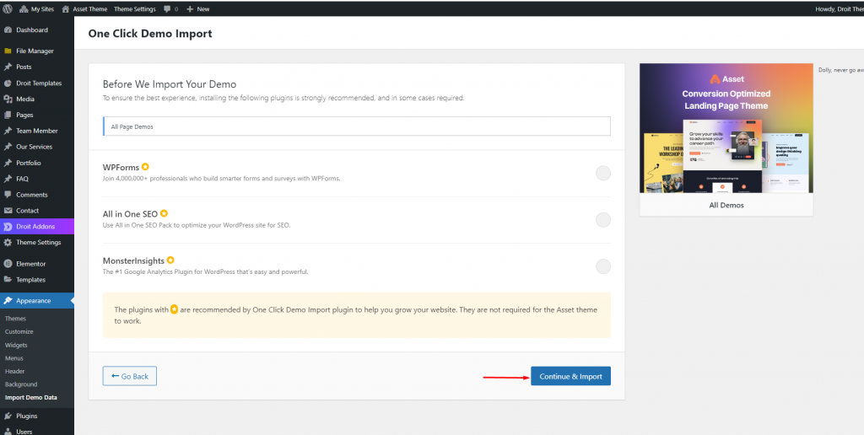Click the Dashboard gauge icon in sidebar
The width and height of the screenshot is (864, 435).
[8, 30]
